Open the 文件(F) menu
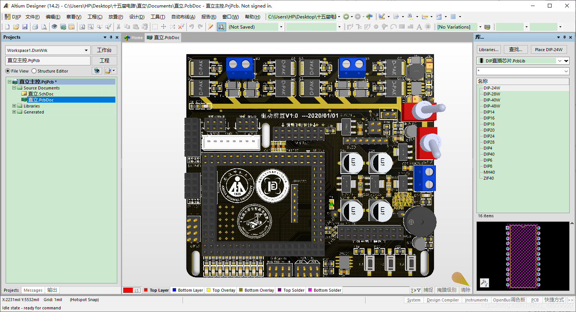 point(33,17)
